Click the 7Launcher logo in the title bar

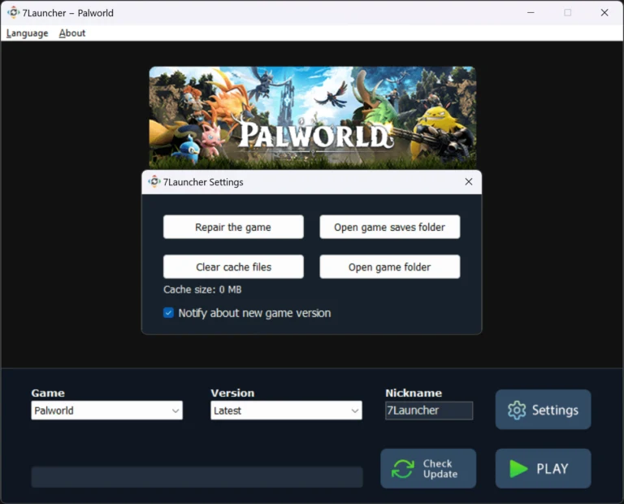coord(14,13)
